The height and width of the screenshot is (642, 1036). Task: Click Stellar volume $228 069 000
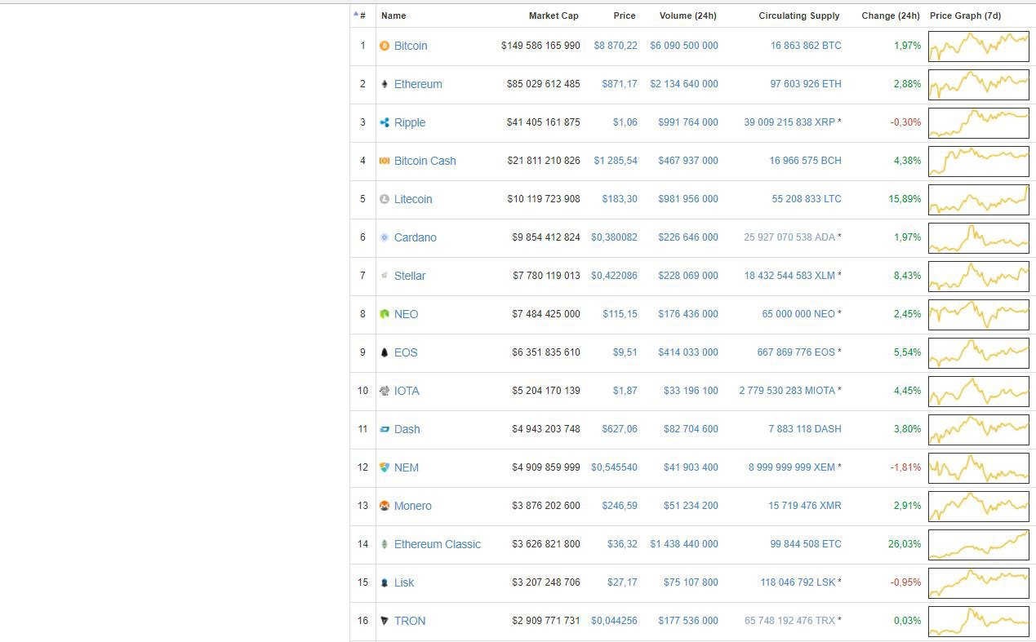pyautogui.click(x=688, y=276)
